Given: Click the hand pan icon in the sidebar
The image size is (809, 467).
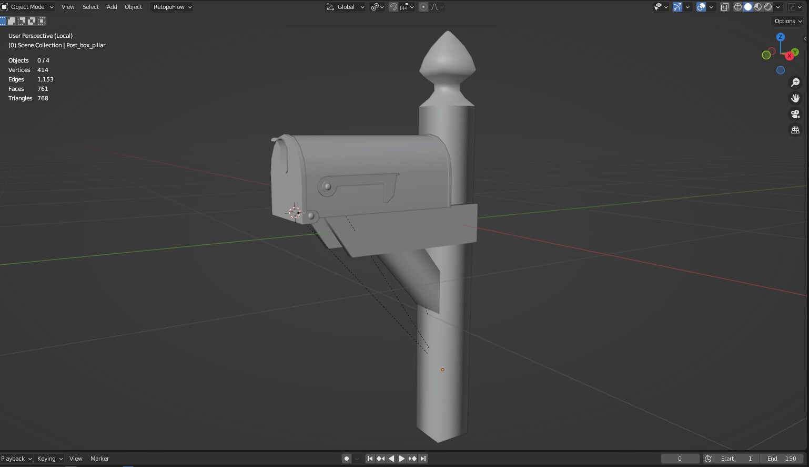Looking at the screenshot, I should pos(795,98).
